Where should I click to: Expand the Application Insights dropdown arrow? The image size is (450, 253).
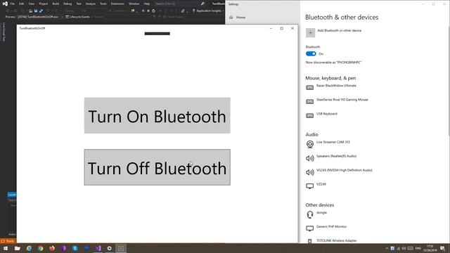click(224, 11)
